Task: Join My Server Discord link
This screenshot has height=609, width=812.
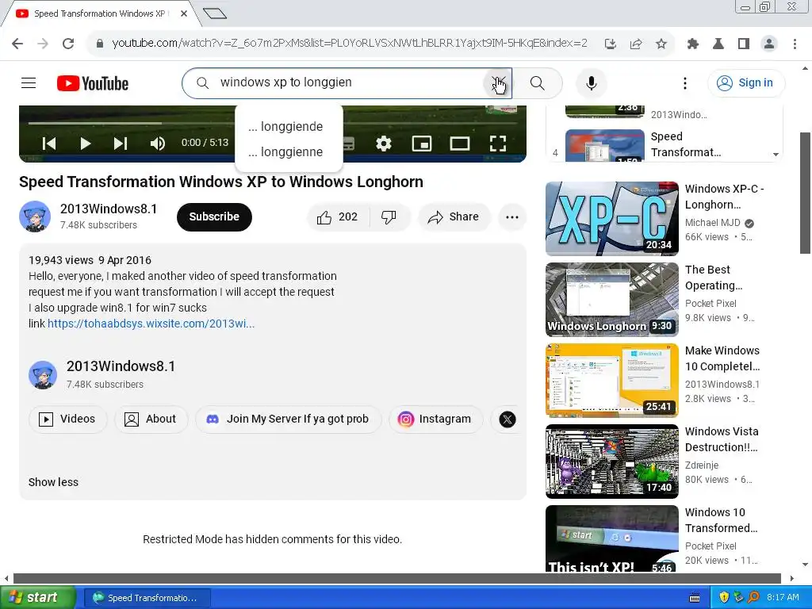Action: pos(288,419)
